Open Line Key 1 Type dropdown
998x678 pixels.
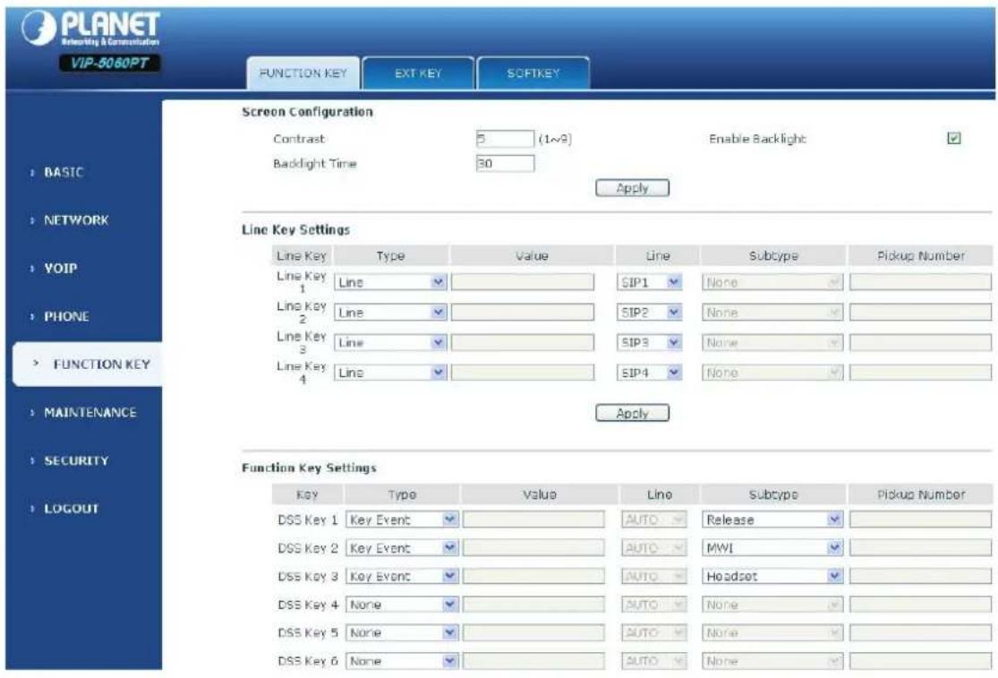pyautogui.click(x=390, y=282)
